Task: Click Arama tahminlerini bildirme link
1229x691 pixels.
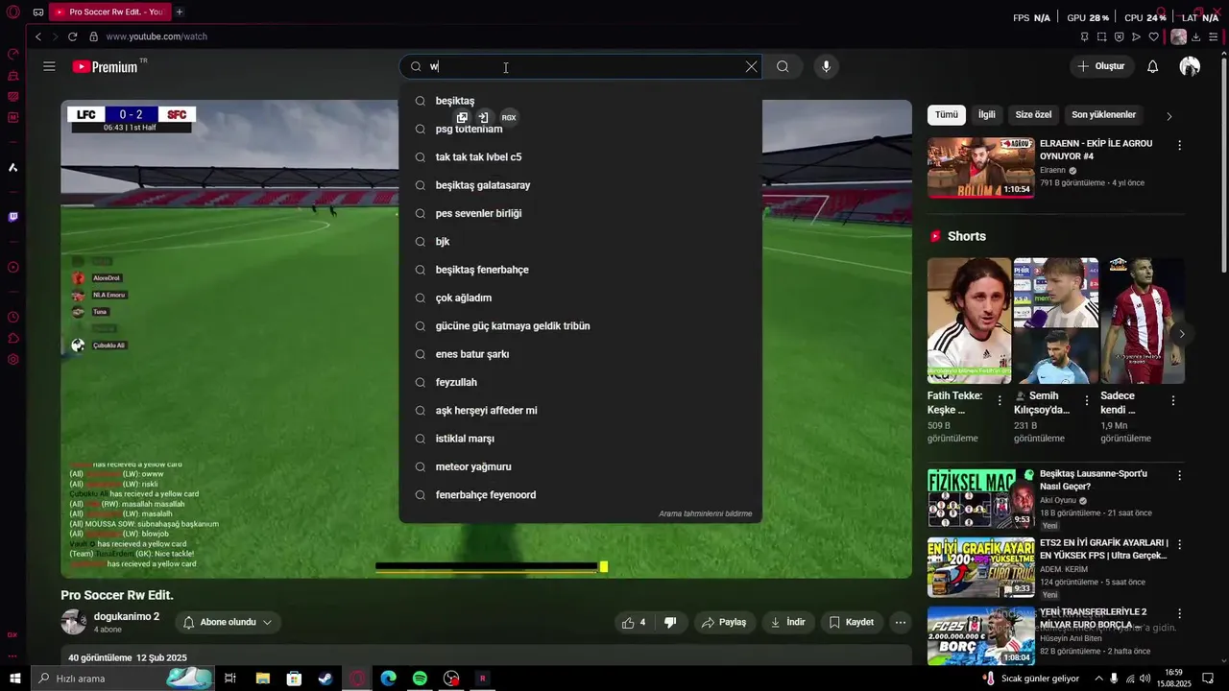Action: [x=705, y=513]
